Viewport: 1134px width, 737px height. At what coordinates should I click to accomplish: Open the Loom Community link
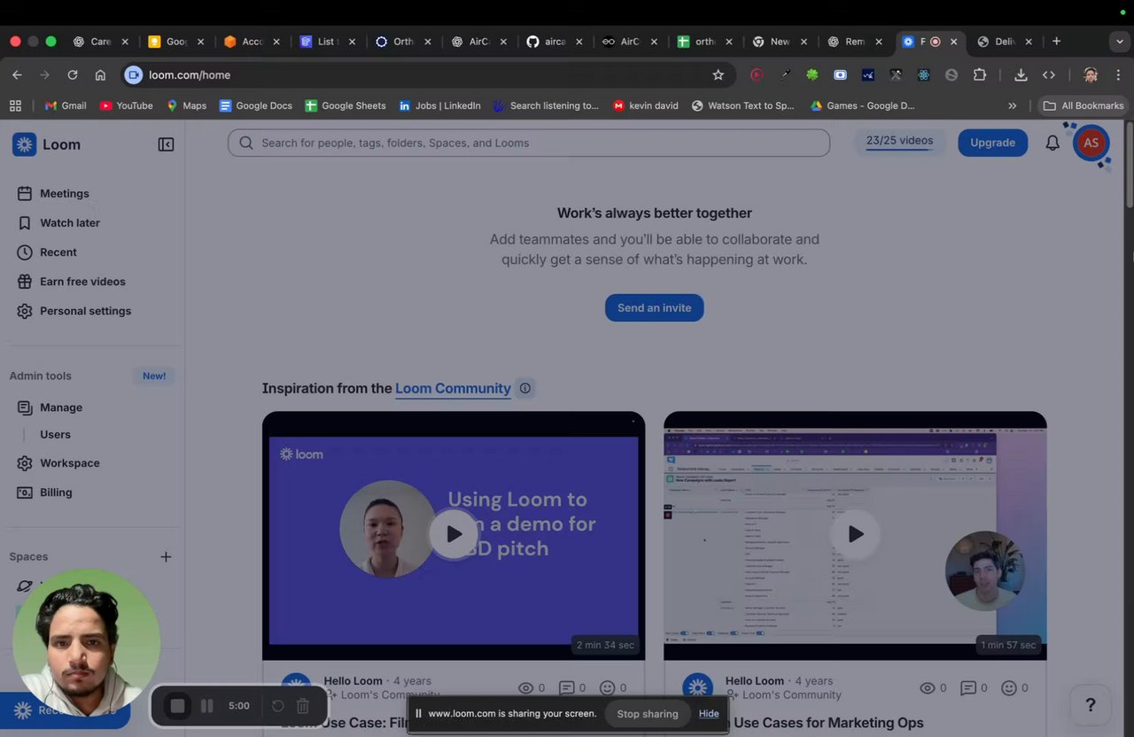[x=453, y=388]
